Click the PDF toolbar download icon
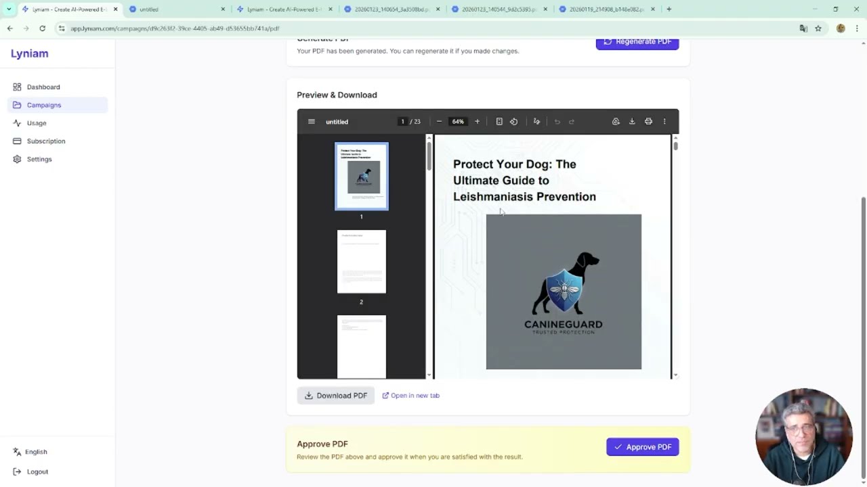 pos(632,122)
